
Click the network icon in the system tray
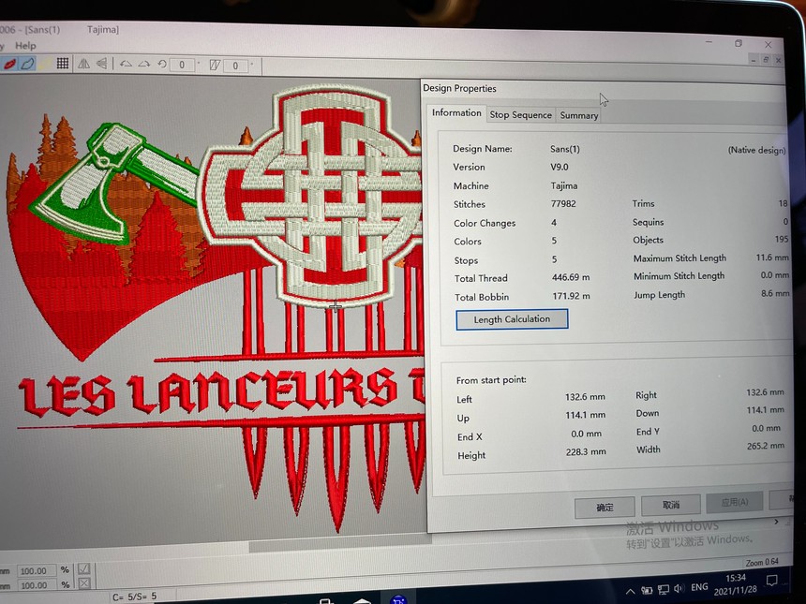[x=664, y=589]
